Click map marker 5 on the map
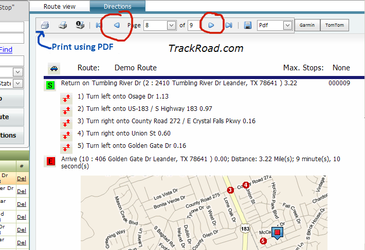Image resolution: width=365 pixels, height=250 pixels. click(263, 241)
